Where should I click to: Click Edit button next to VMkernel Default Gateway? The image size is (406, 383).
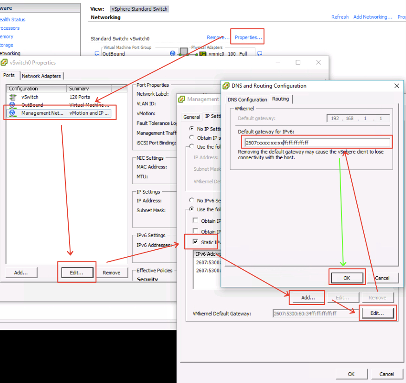378,313
